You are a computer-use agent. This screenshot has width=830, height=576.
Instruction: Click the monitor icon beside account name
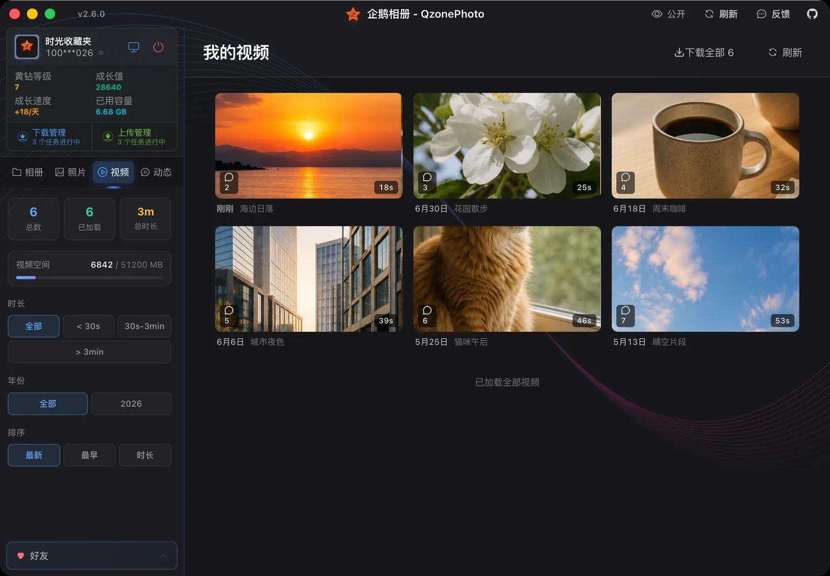tap(134, 47)
